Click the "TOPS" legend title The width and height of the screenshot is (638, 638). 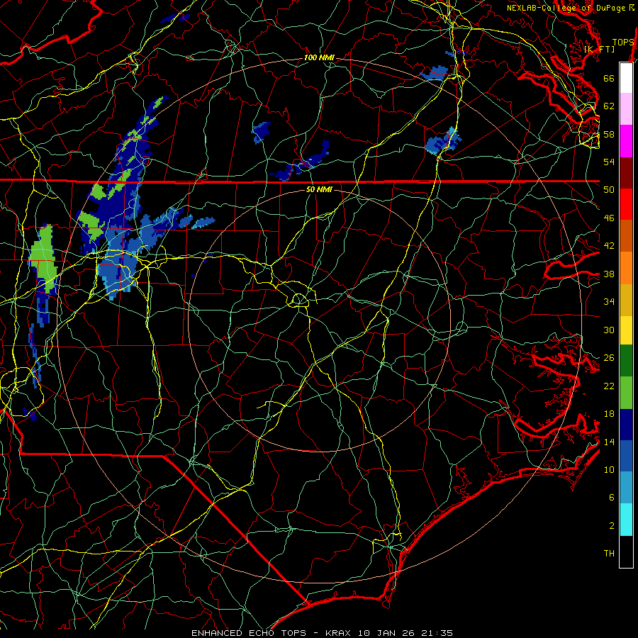[623, 43]
